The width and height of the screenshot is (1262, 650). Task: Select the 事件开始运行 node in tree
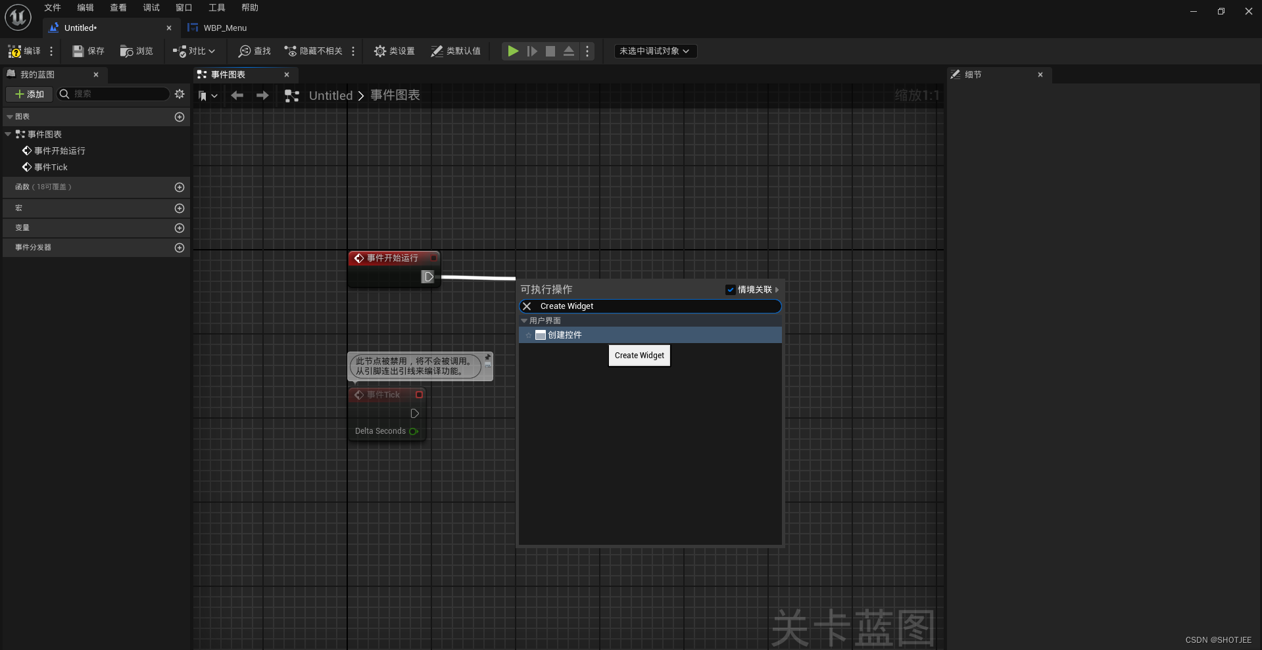point(59,151)
